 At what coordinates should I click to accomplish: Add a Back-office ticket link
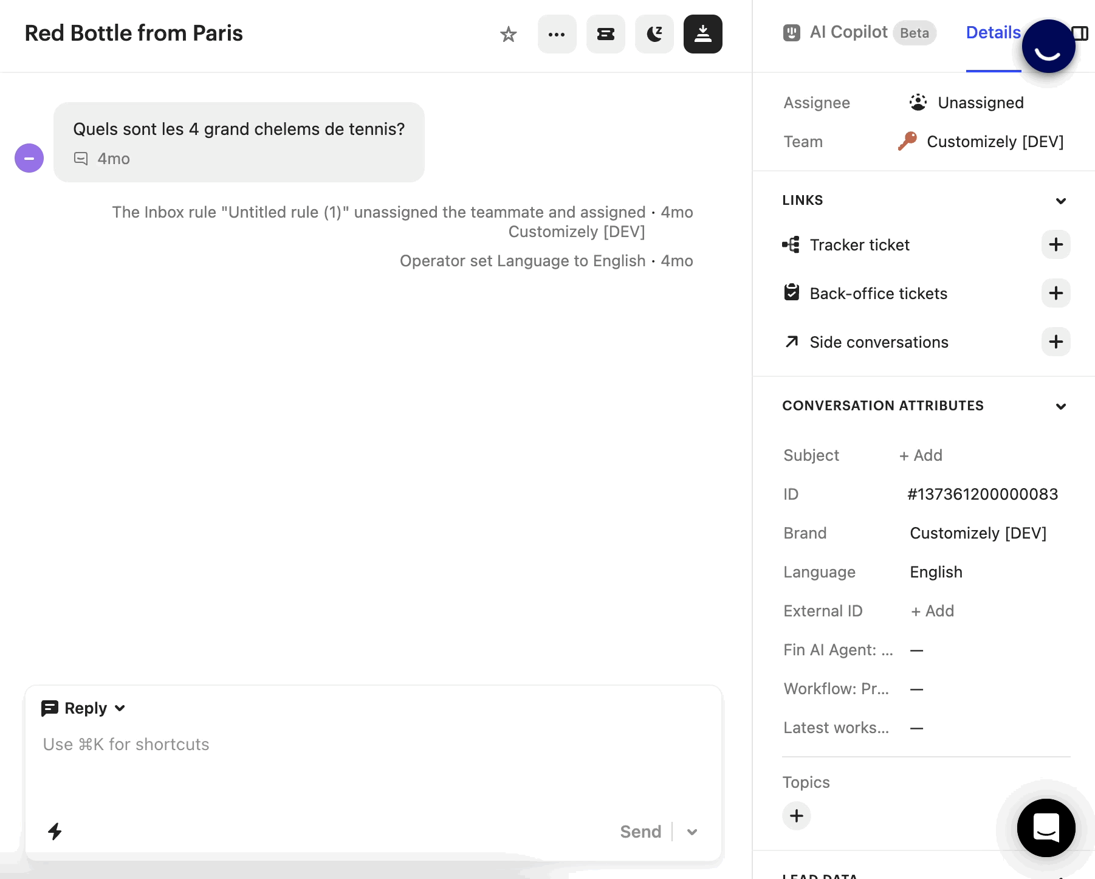(1056, 293)
